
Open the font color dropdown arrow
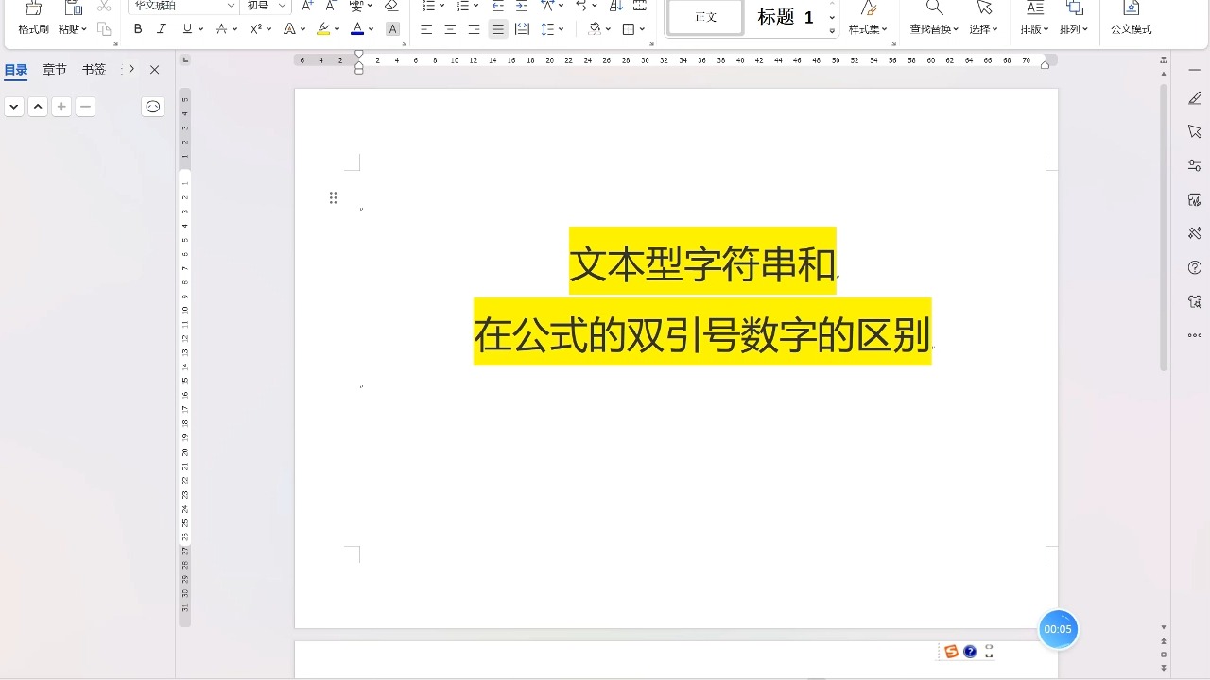point(371,29)
